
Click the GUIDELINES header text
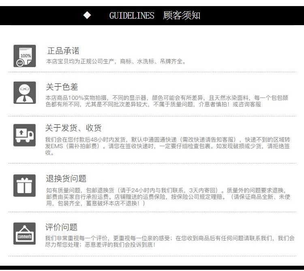[x=132, y=15]
